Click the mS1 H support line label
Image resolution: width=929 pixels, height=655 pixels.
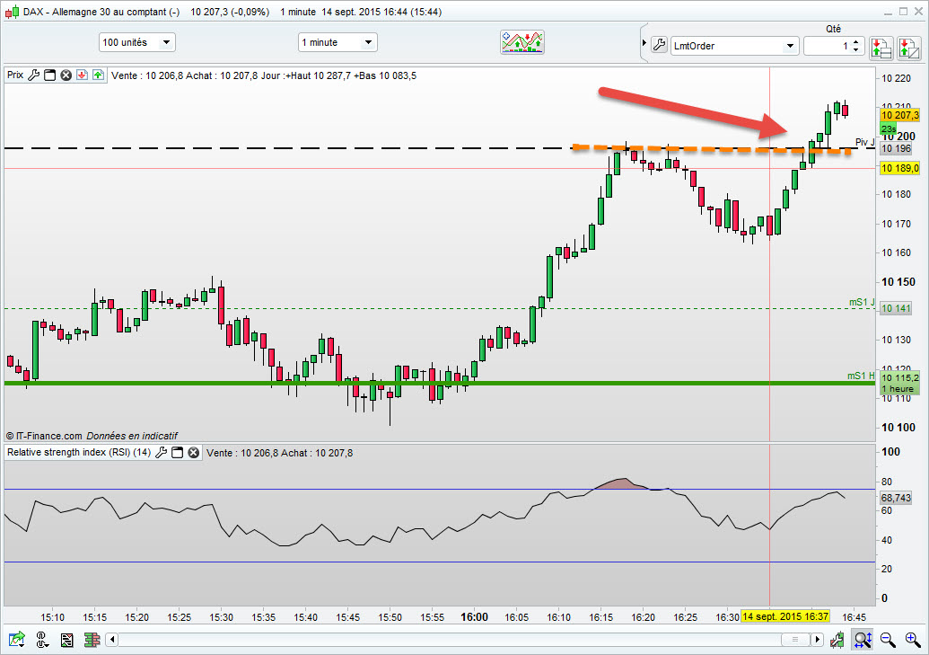coord(861,376)
